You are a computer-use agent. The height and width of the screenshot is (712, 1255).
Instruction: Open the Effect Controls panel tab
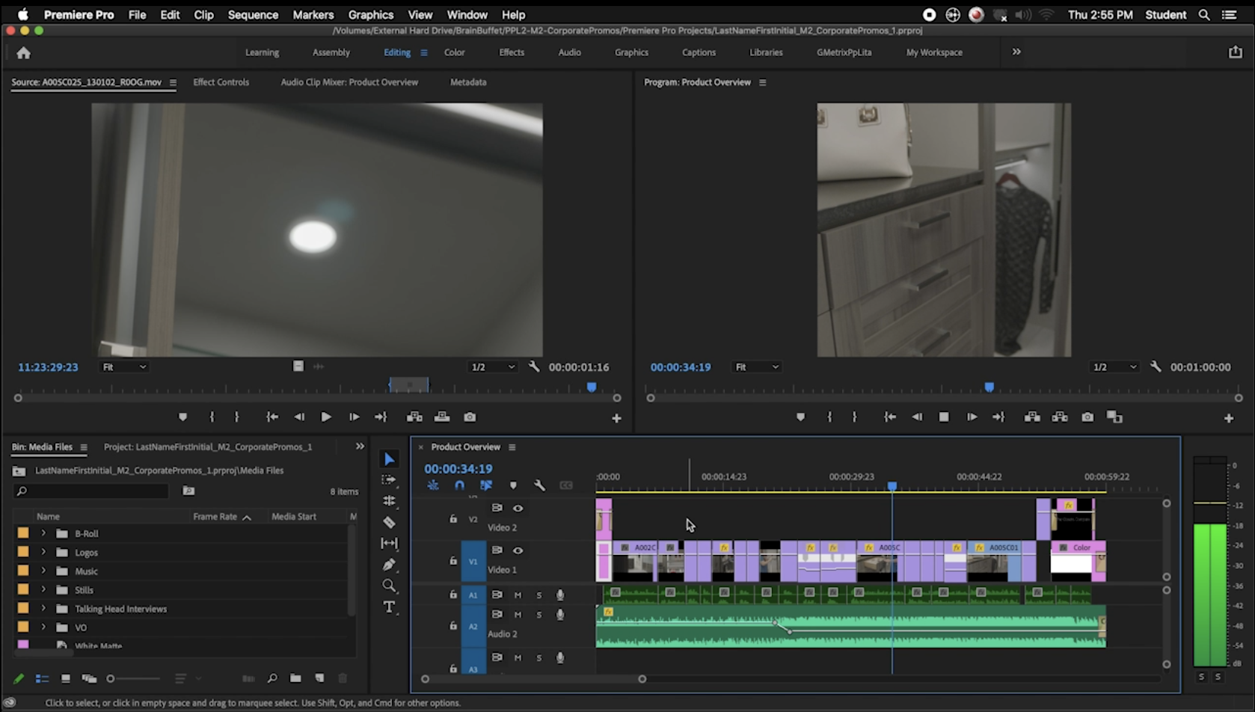pyautogui.click(x=221, y=82)
